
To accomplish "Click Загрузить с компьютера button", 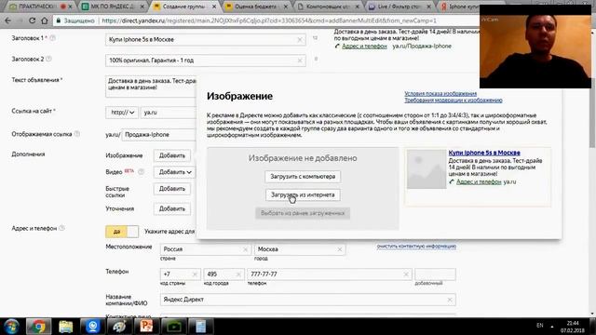I will tap(303, 177).
